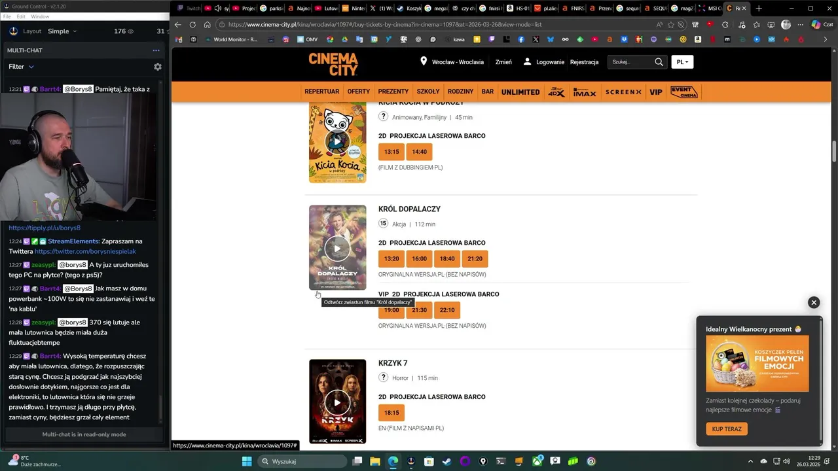Screen dimensions: 838x471
Task: Open the 4DX format logo link
Action: pyautogui.click(x=556, y=92)
